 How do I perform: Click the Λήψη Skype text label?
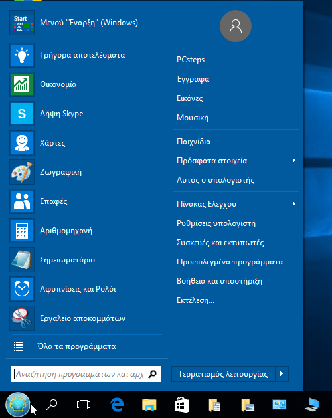click(62, 114)
